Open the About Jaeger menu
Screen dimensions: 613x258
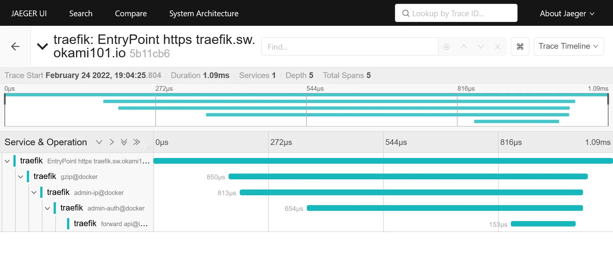(x=567, y=13)
